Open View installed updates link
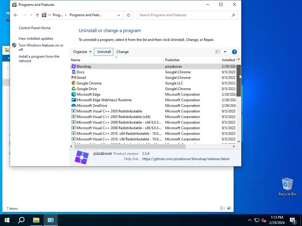Screen dimensions: 302x226 point(36,39)
